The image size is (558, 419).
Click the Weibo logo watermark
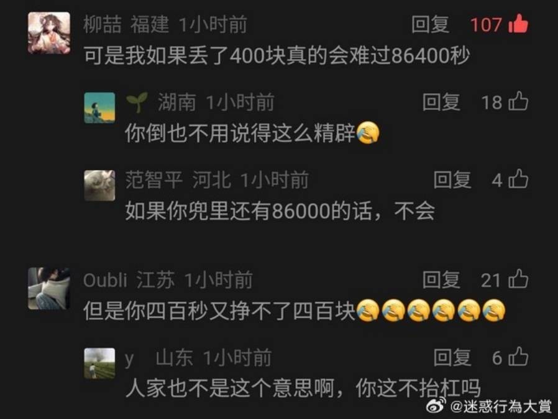pyautogui.click(x=437, y=405)
